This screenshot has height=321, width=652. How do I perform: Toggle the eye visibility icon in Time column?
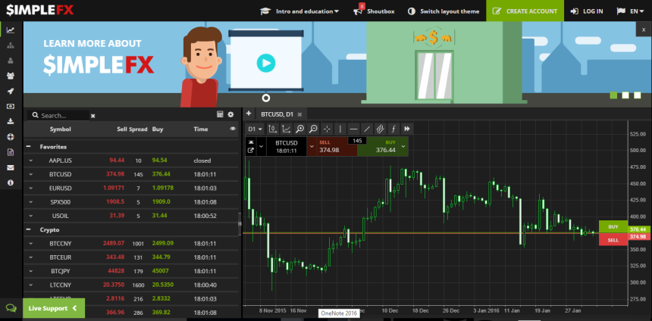[x=233, y=129]
